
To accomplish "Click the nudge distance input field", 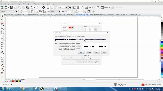I will point(68,12).
